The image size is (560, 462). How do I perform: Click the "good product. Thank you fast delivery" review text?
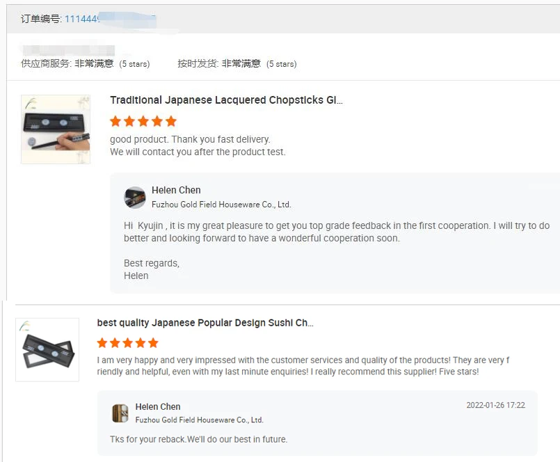[x=190, y=139]
